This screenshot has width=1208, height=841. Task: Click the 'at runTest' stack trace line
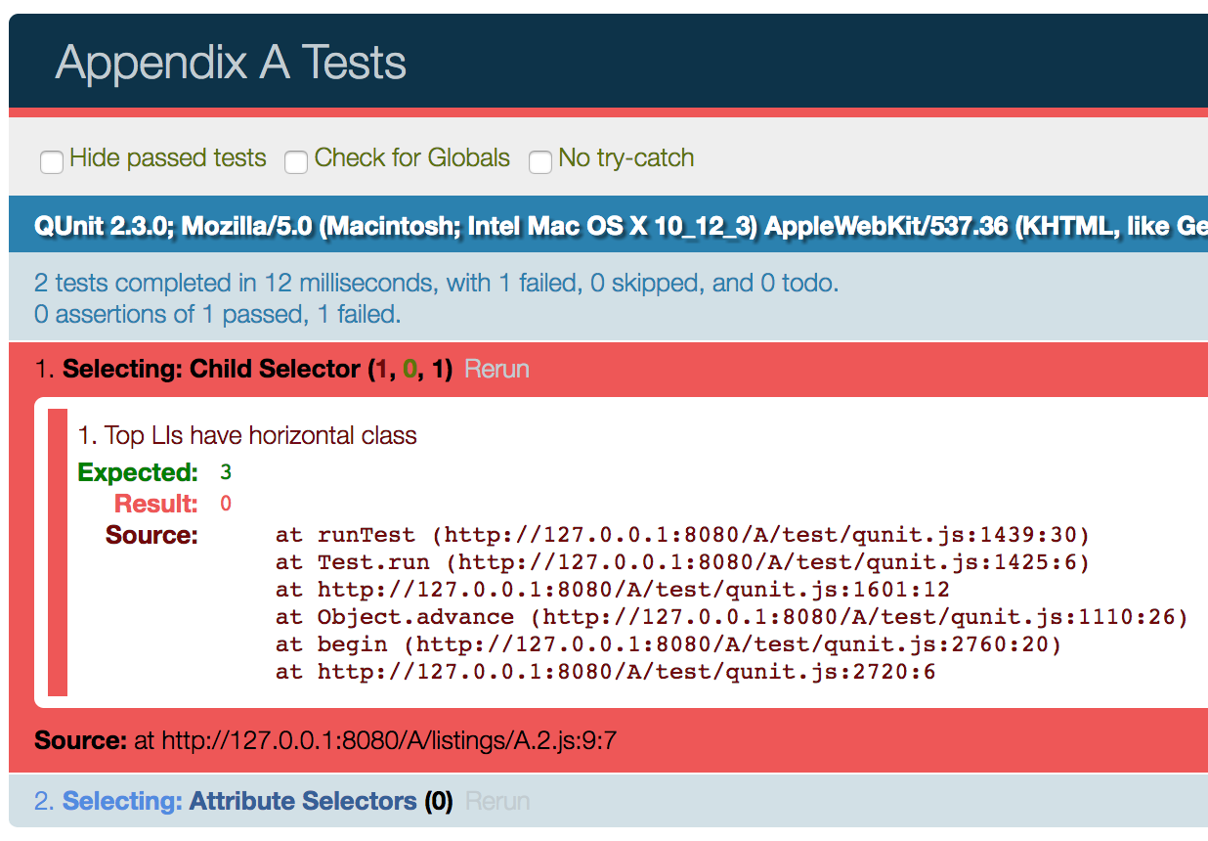[682, 536]
